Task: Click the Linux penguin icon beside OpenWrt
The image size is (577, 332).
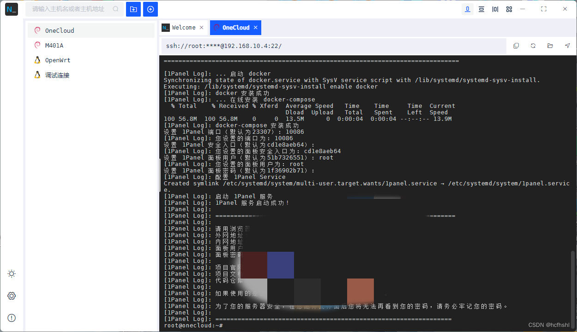Action: click(x=37, y=60)
